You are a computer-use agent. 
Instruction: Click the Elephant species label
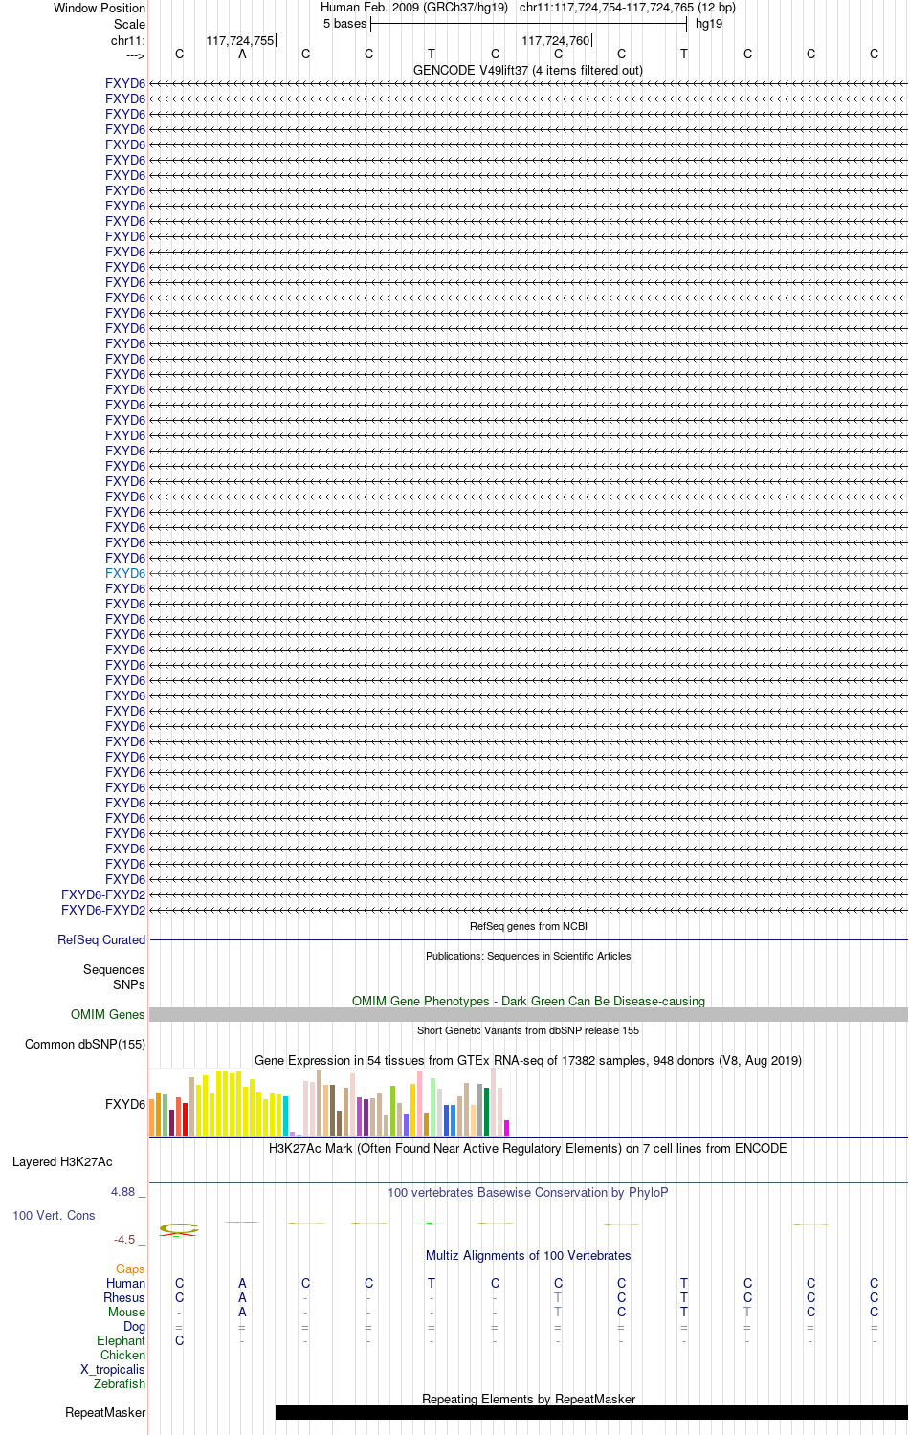122,1340
